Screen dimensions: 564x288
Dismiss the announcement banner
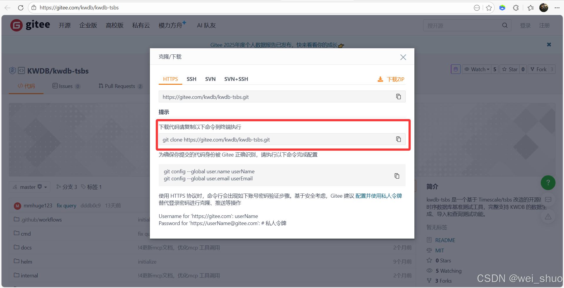pos(549,44)
